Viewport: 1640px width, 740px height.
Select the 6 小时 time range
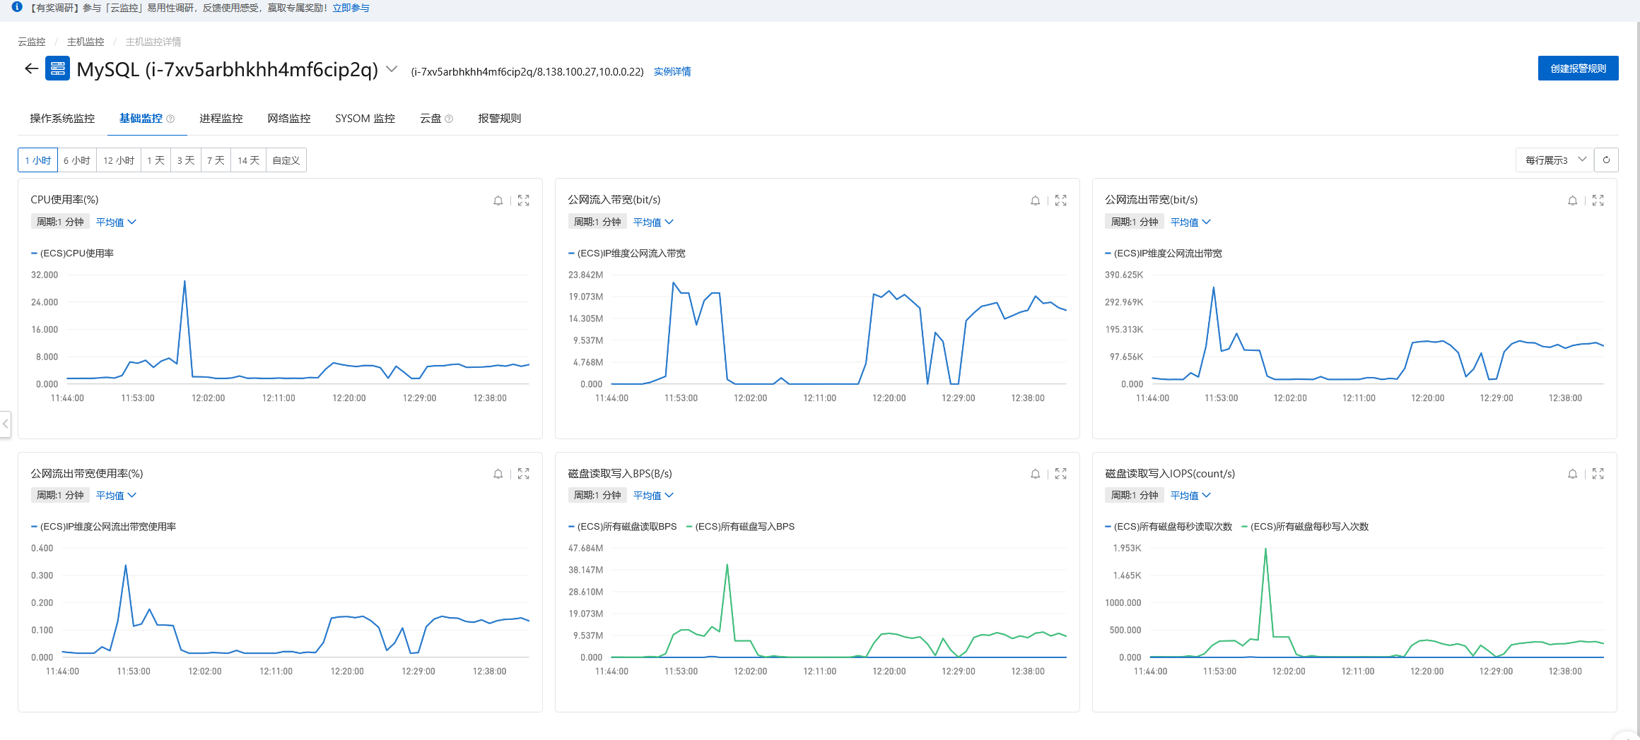click(77, 160)
